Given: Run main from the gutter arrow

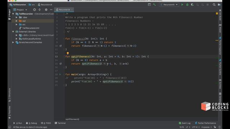Looking at the screenshot, I should point(60,74).
